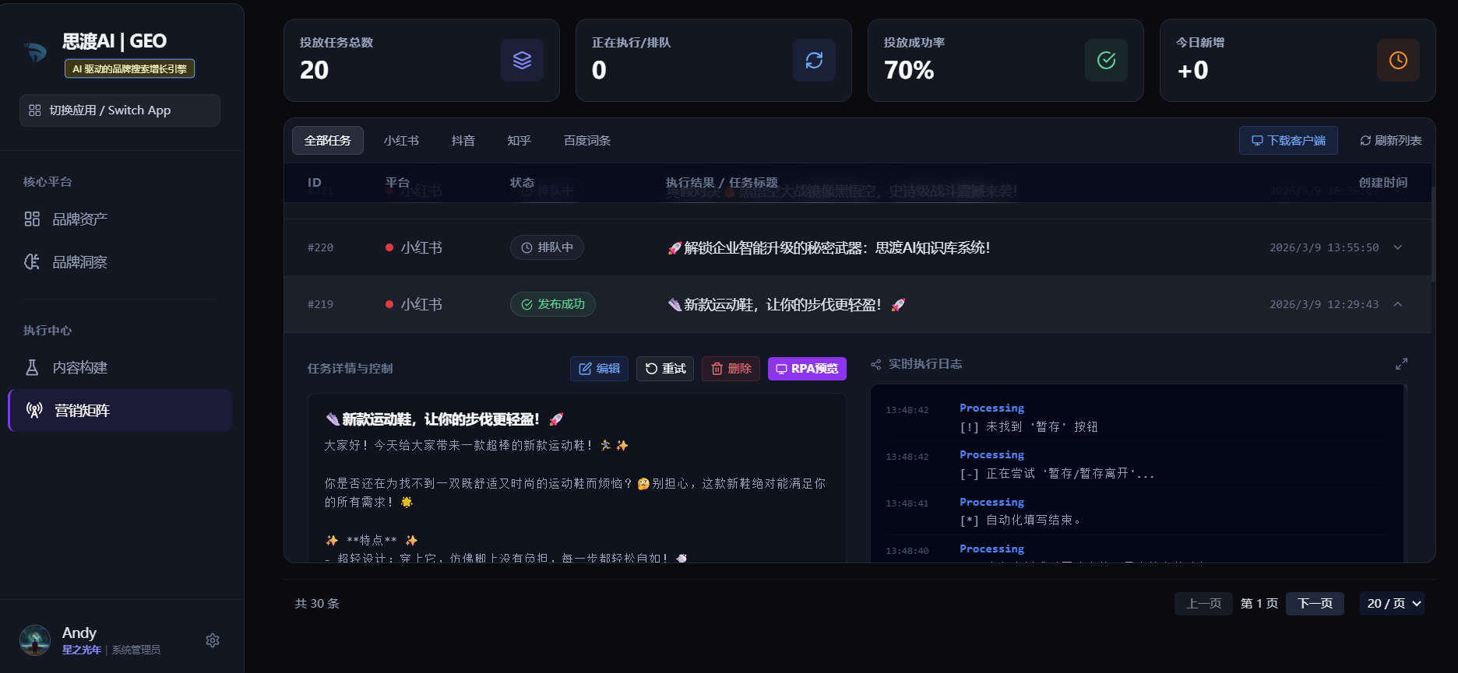This screenshot has height=673, width=1458.
Task: Expand task row #220 with chevron
Action: [1398, 247]
